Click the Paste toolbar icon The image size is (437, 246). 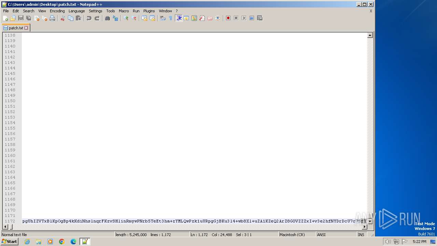point(79,18)
